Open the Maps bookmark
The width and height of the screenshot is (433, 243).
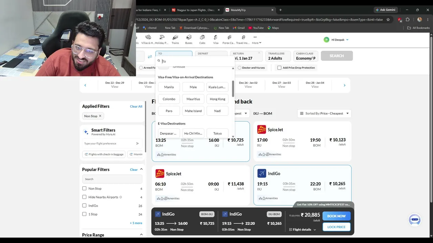273,28
